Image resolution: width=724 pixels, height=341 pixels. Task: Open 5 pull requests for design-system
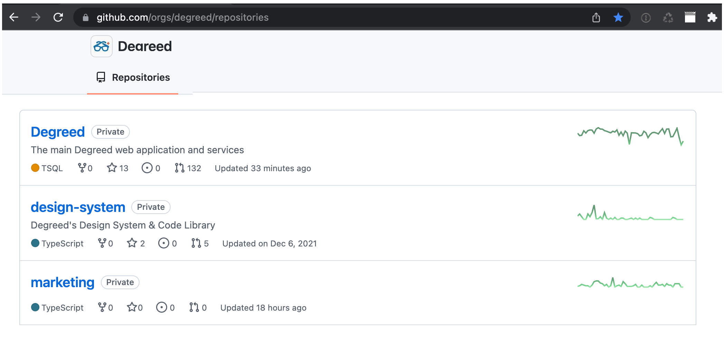point(200,243)
